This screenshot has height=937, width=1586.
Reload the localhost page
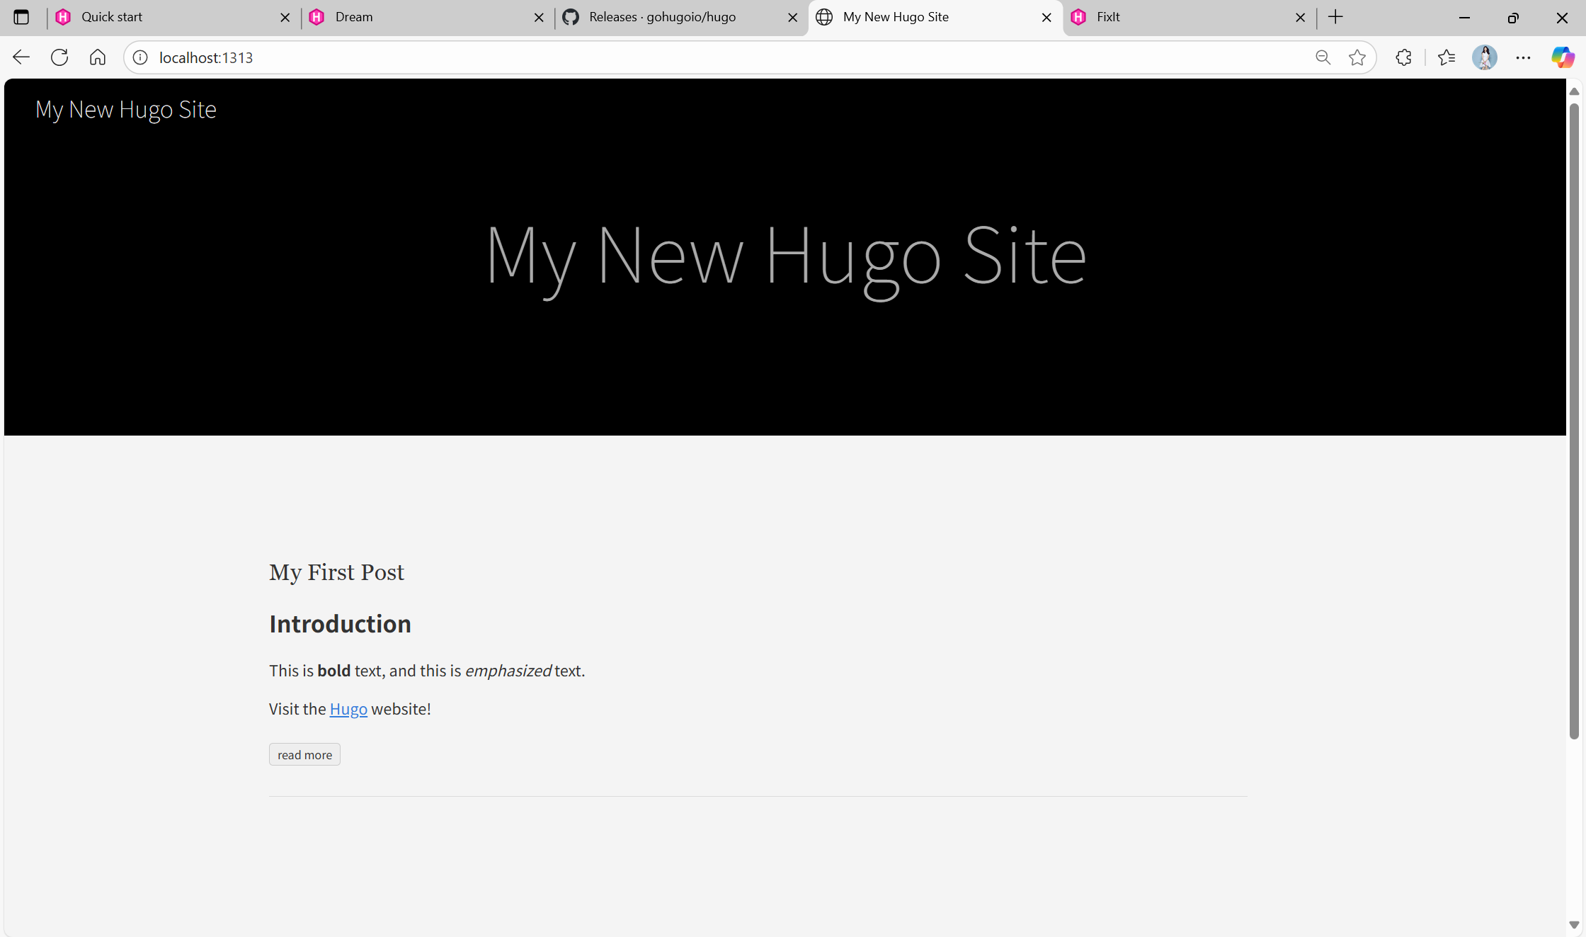59,57
